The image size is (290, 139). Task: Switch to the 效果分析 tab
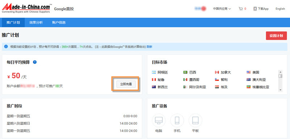click(36, 22)
